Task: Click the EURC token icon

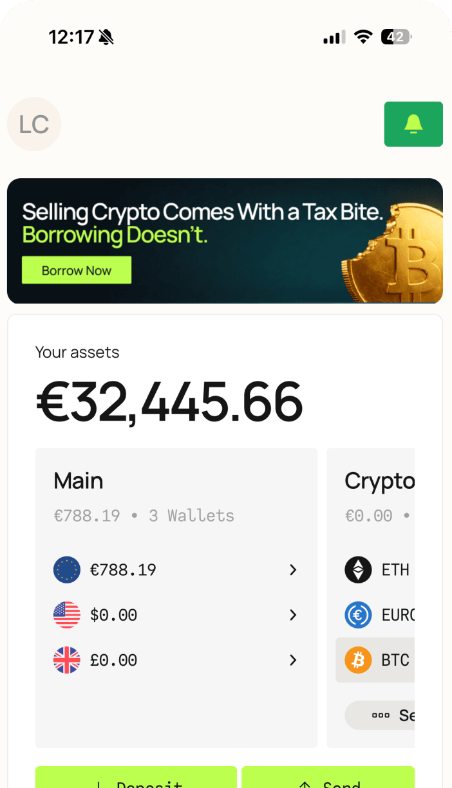Action: [x=359, y=614]
